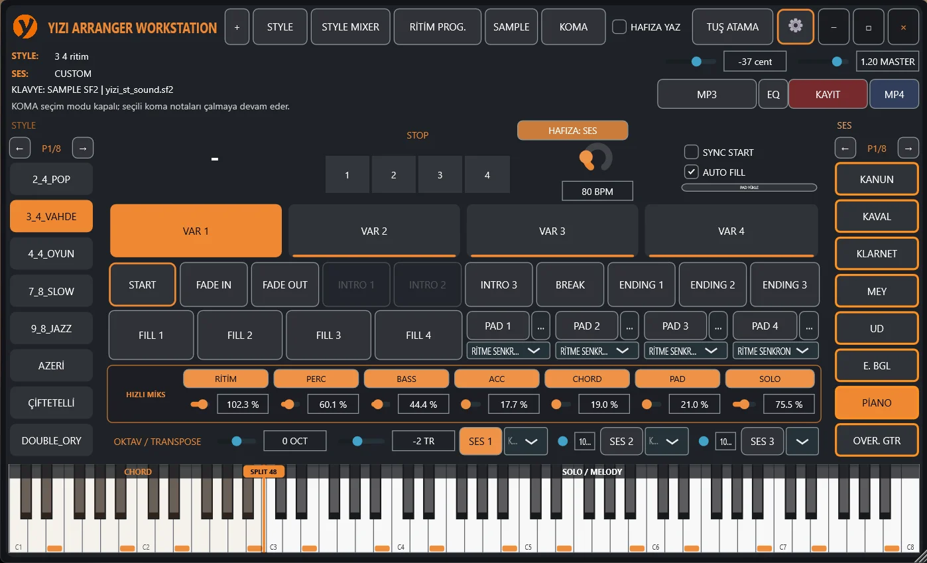Start recording with KAYIT button
This screenshot has height=563, width=927.
(x=828, y=94)
